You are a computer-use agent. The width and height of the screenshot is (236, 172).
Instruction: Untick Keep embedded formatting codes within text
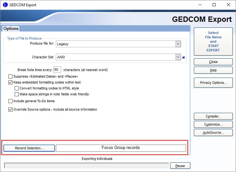click(x=10, y=83)
